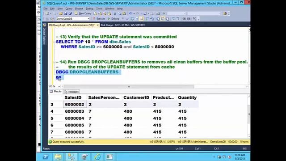Click the Display Estimated Execution Plan icon
This screenshot has height=161, width=286.
click(x=132, y=19)
